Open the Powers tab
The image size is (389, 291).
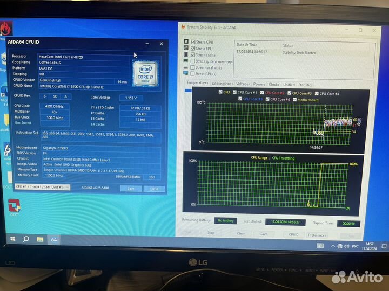click(259, 85)
